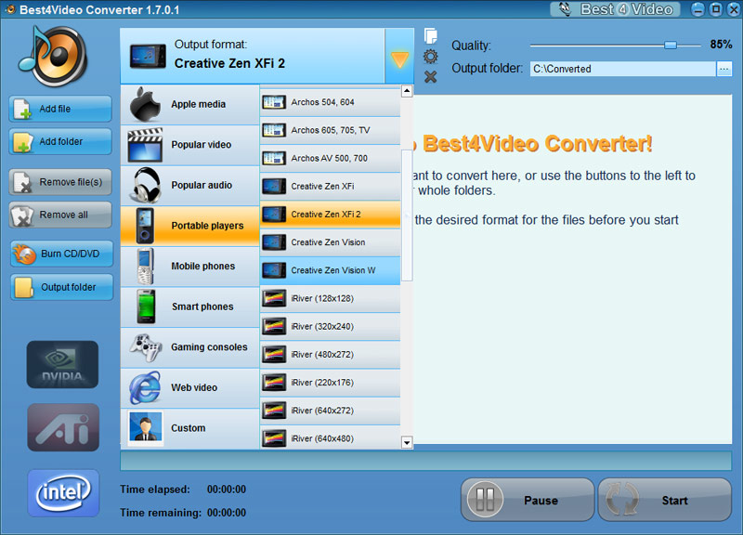Adjust the Quality slider handle
743x535 pixels.
[x=671, y=45]
